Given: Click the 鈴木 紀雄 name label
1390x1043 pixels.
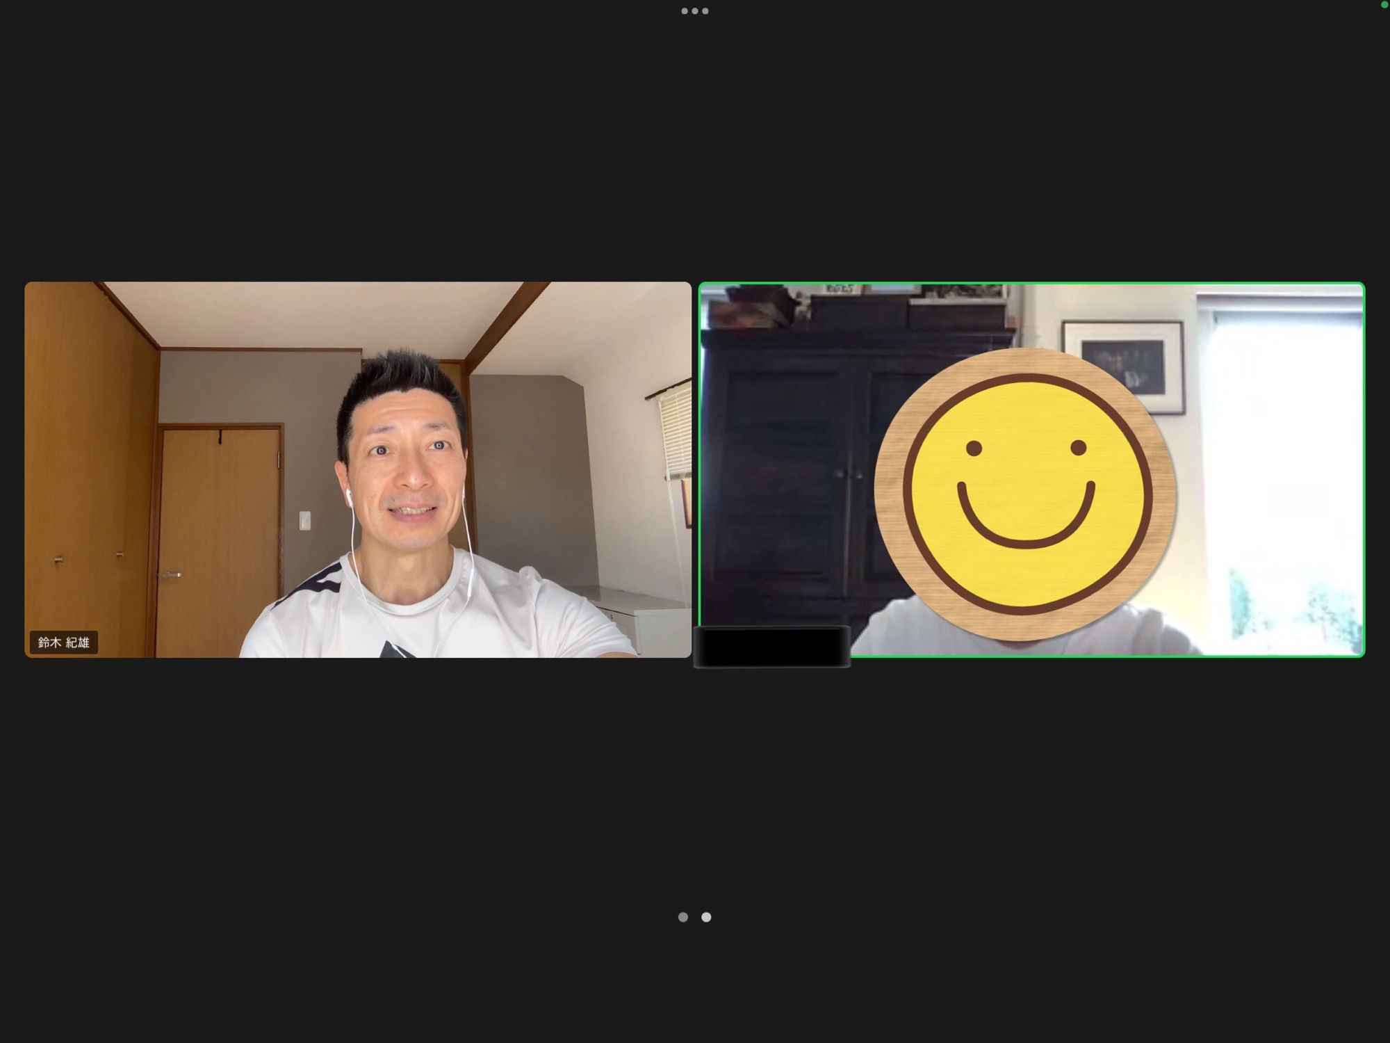Looking at the screenshot, I should pyautogui.click(x=64, y=642).
